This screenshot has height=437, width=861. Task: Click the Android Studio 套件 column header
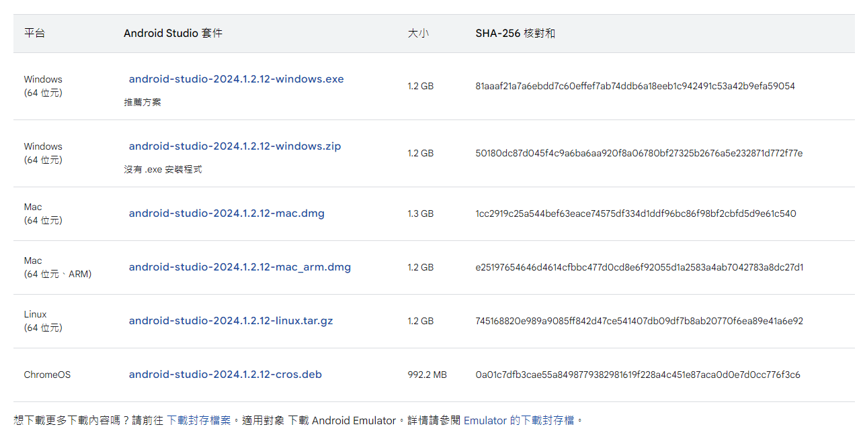click(173, 33)
